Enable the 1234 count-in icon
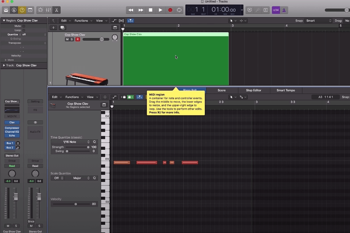 coord(276,10)
